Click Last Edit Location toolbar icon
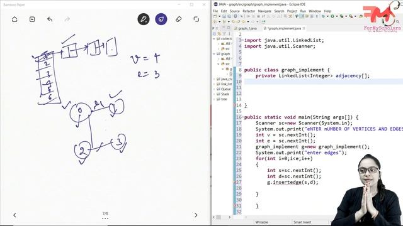 (233, 21)
